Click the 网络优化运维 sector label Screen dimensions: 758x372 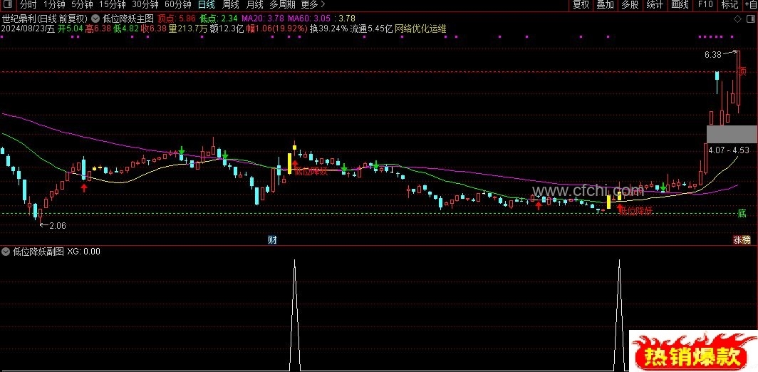point(420,29)
